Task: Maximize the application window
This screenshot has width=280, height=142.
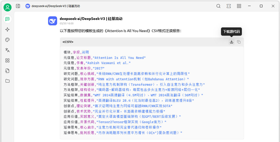Action: 261,6
